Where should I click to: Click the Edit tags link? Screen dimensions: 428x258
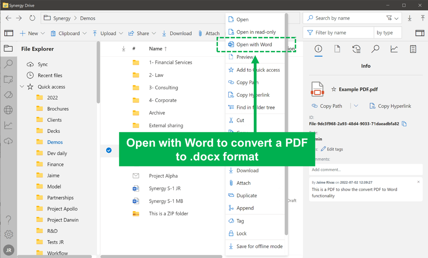click(332, 149)
